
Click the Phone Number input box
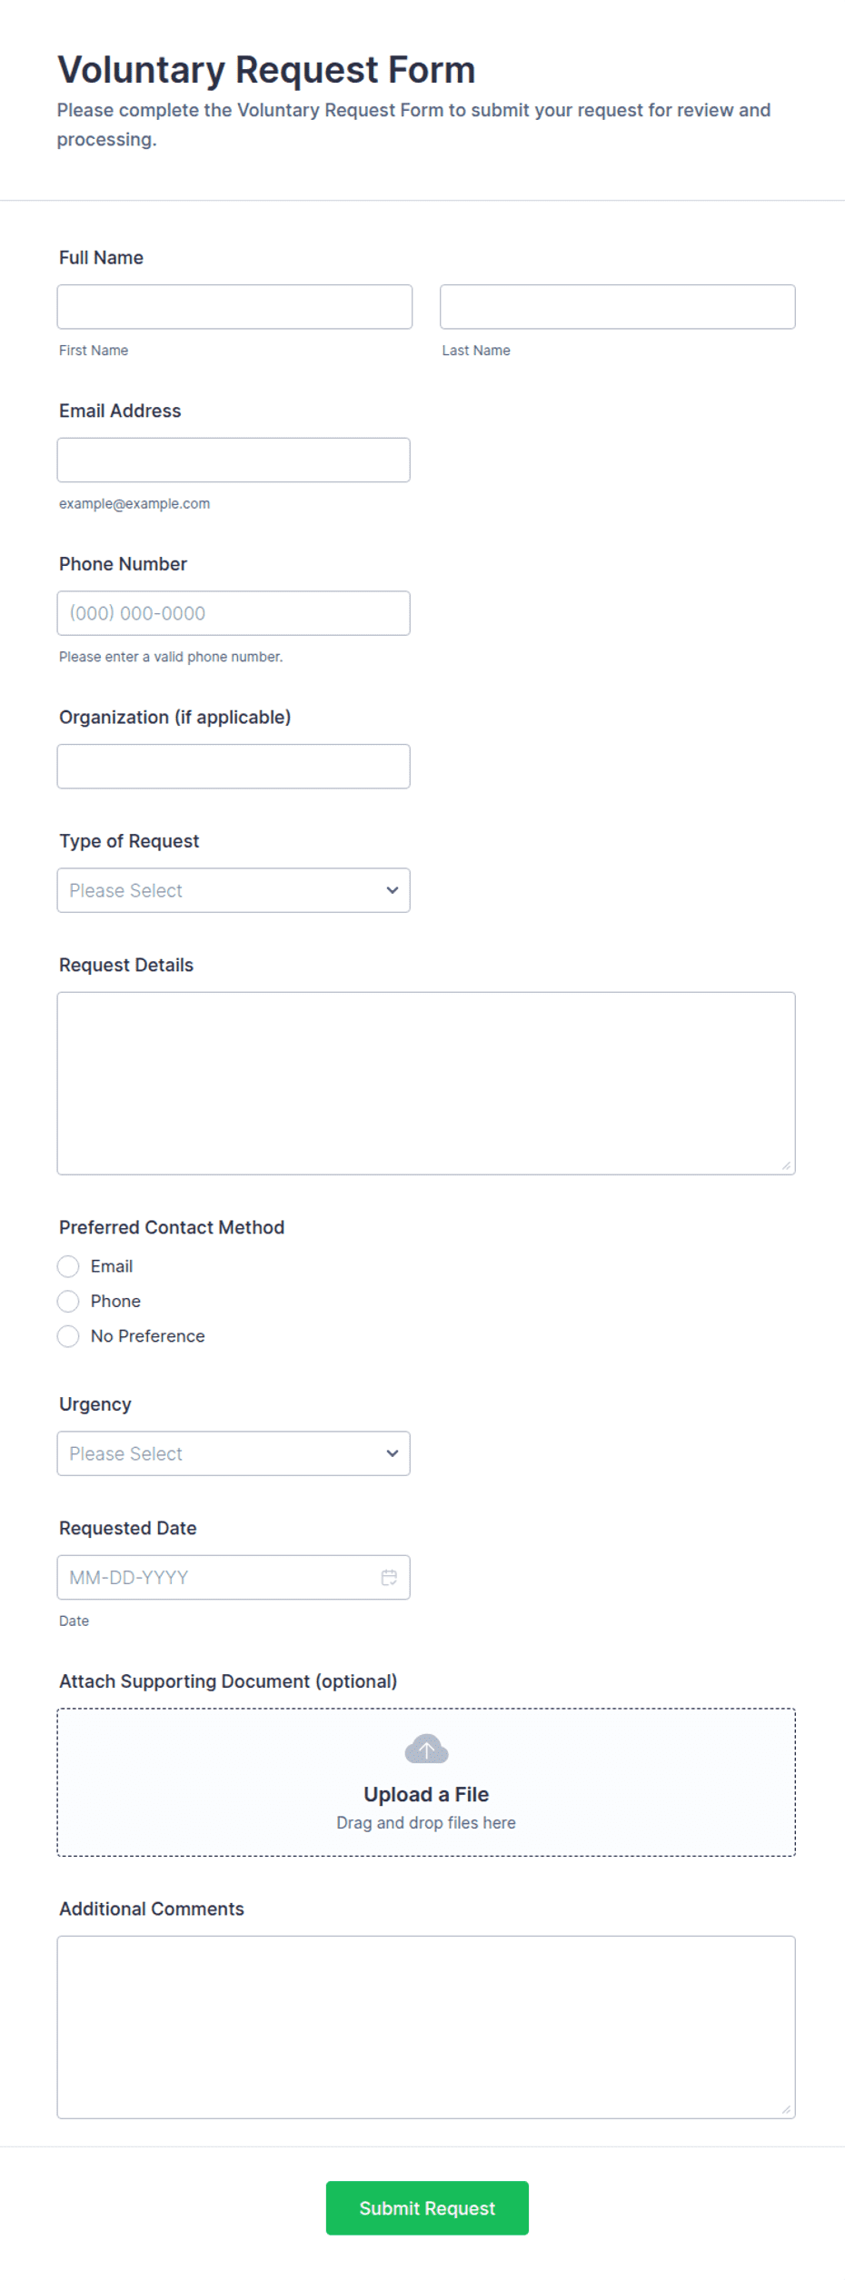click(x=234, y=613)
